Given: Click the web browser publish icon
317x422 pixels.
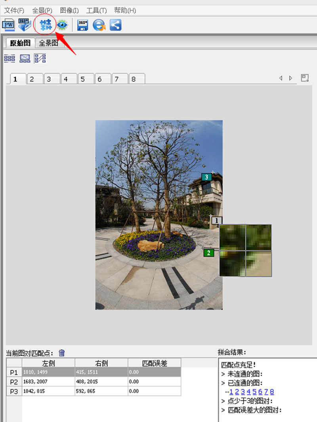Looking at the screenshot, I should coord(99,25).
